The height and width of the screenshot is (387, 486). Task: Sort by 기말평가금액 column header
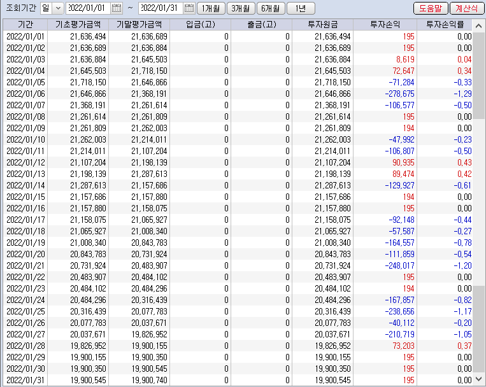pos(139,24)
